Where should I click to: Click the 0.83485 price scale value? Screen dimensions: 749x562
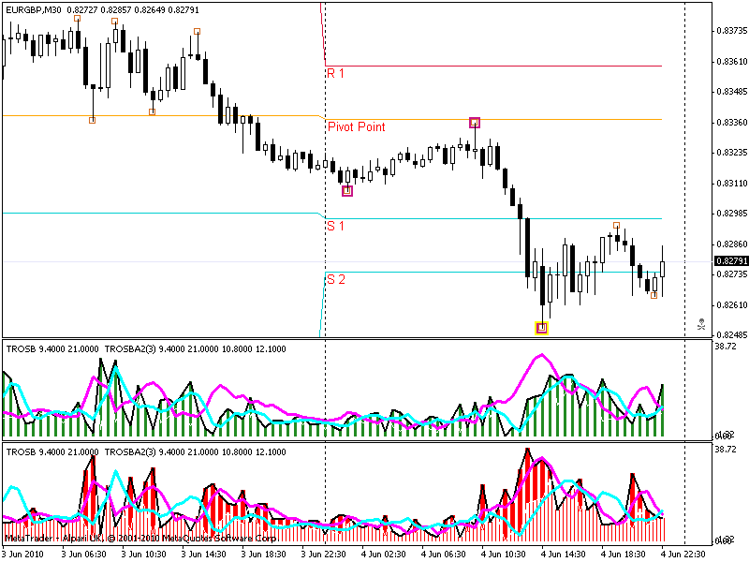pos(732,92)
